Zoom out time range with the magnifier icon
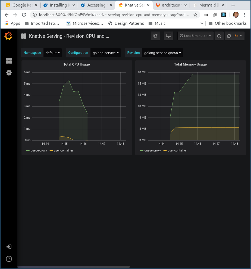This screenshot has height=269, width=251. [x=219, y=36]
